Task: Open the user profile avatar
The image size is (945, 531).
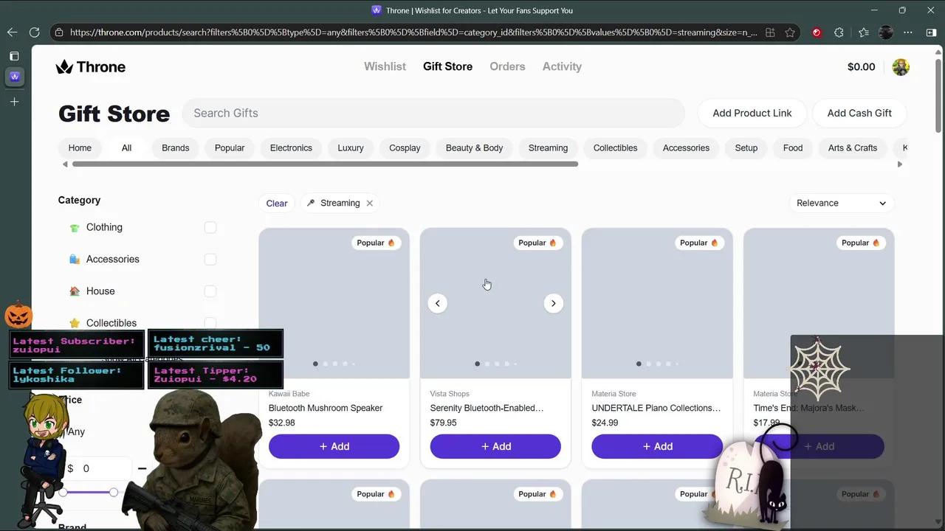Action: point(901,67)
